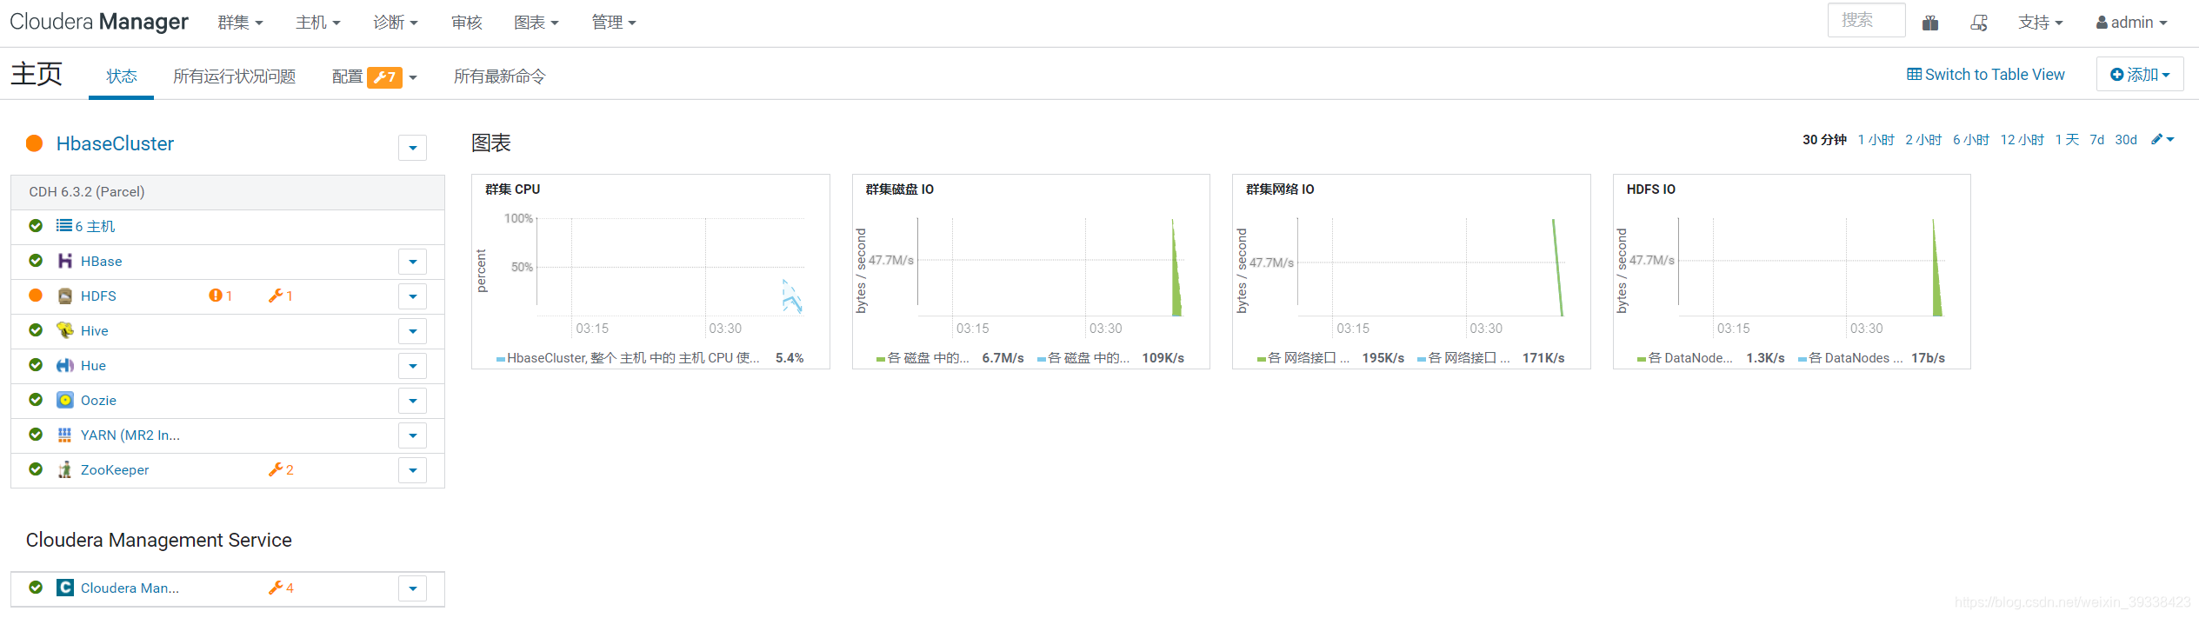Select the 30 分钟 time range

click(1824, 140)
